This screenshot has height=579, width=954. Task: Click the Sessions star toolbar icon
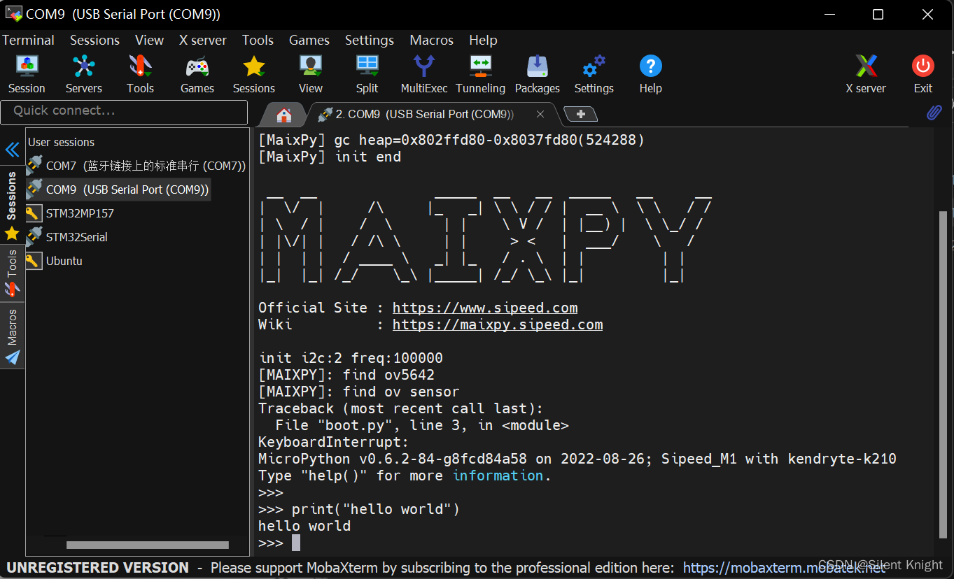(253, 74)
